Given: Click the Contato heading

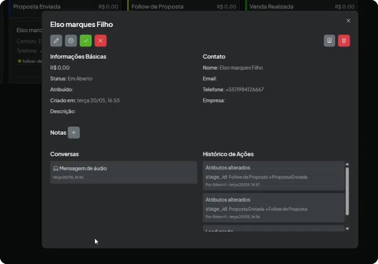Looking at the screenshot, I should pyautogui.click(x=214, y=56).
